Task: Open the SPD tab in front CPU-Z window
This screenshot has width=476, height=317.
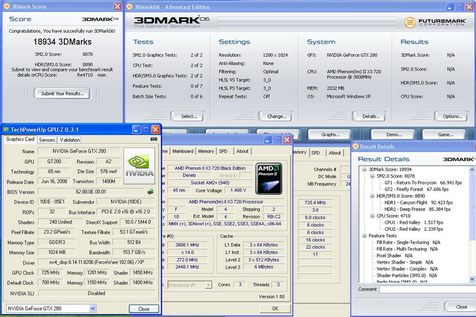Action: 223,151
